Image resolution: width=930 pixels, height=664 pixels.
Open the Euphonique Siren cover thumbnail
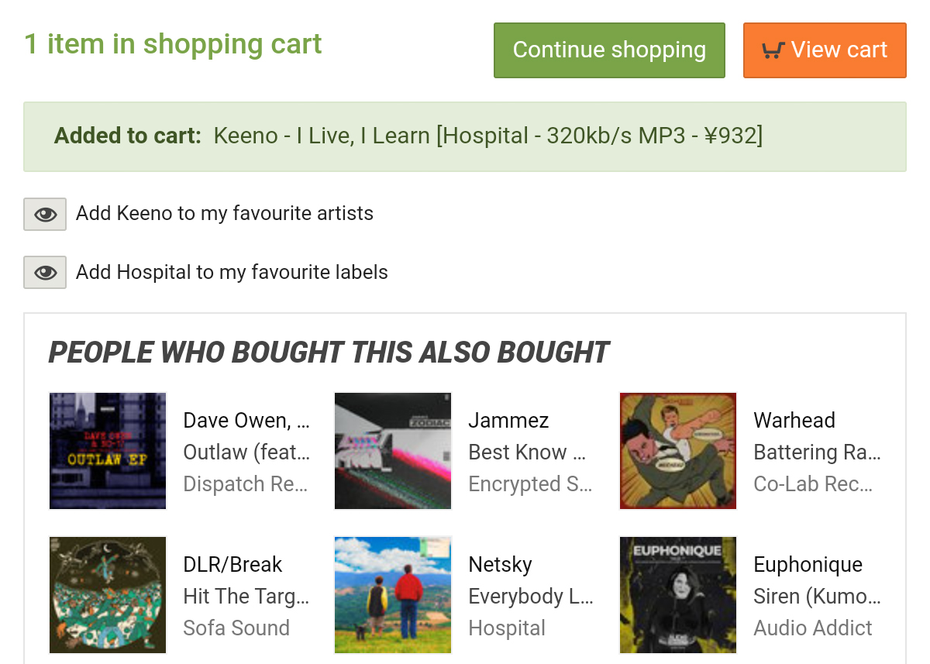678,595
